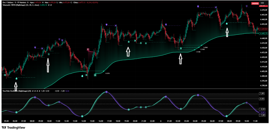Screen dimensions: 270x132
Task: Select the Two-Pole Oscillator indicator legend
Action: [17, 91]
